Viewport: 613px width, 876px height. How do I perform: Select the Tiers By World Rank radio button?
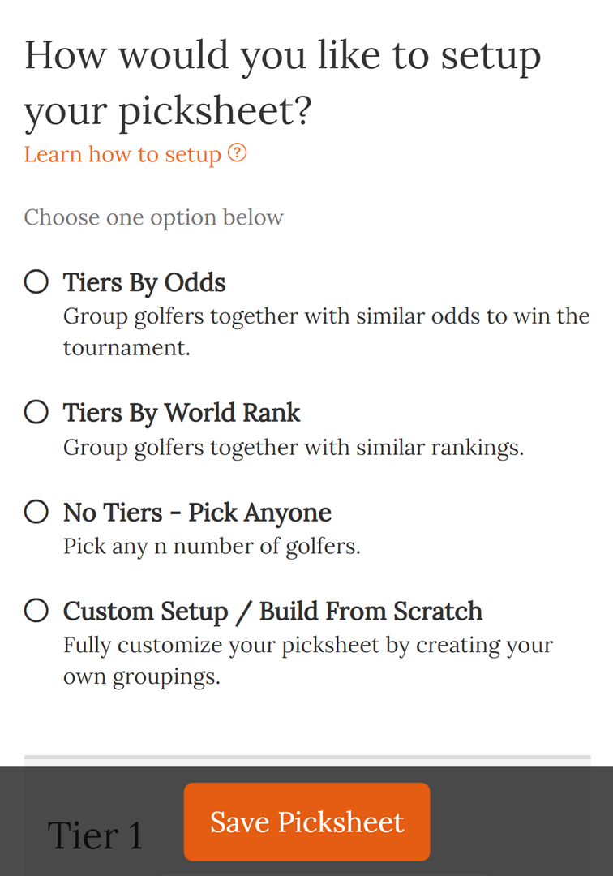point(36,412)
